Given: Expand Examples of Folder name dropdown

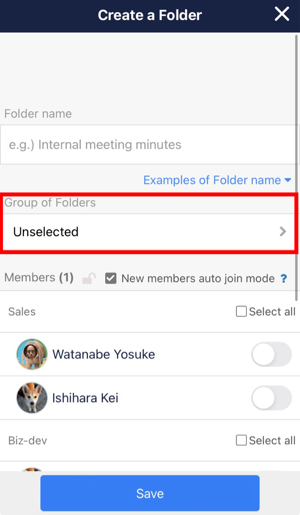Looking at the screenshot, I should pos(217,180).
